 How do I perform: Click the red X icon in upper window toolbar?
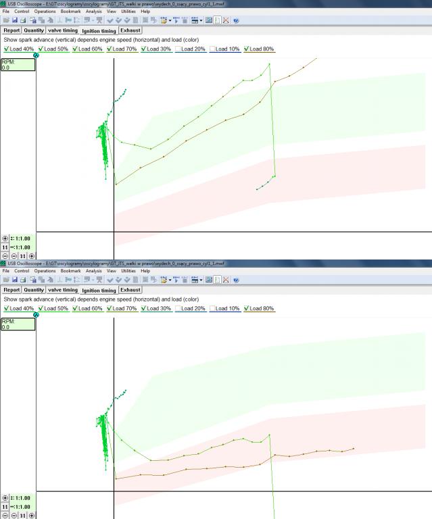point(226,20)
